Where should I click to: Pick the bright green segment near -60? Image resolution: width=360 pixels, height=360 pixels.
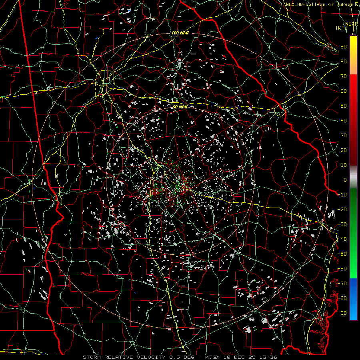[x=353, y=269]
